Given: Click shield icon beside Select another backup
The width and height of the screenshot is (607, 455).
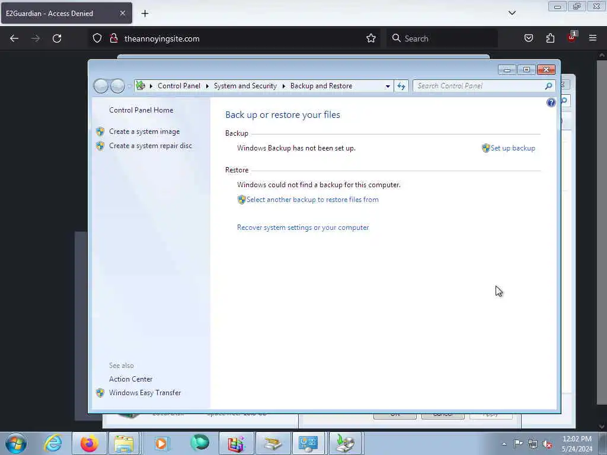Looking at the screenshot, I should pyautogui.click(x=242, y=200).
